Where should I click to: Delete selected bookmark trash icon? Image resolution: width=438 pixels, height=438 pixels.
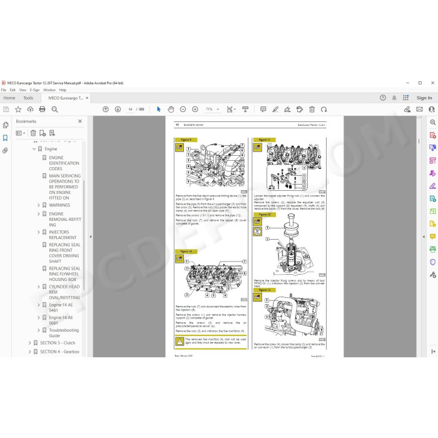coord(33,133)
